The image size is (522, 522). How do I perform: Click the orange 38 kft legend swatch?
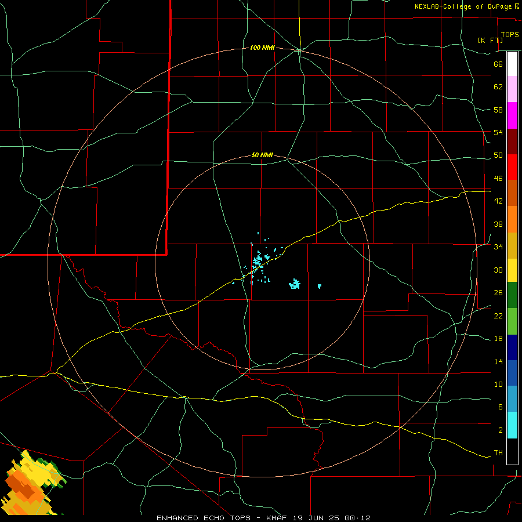[512, 219]
